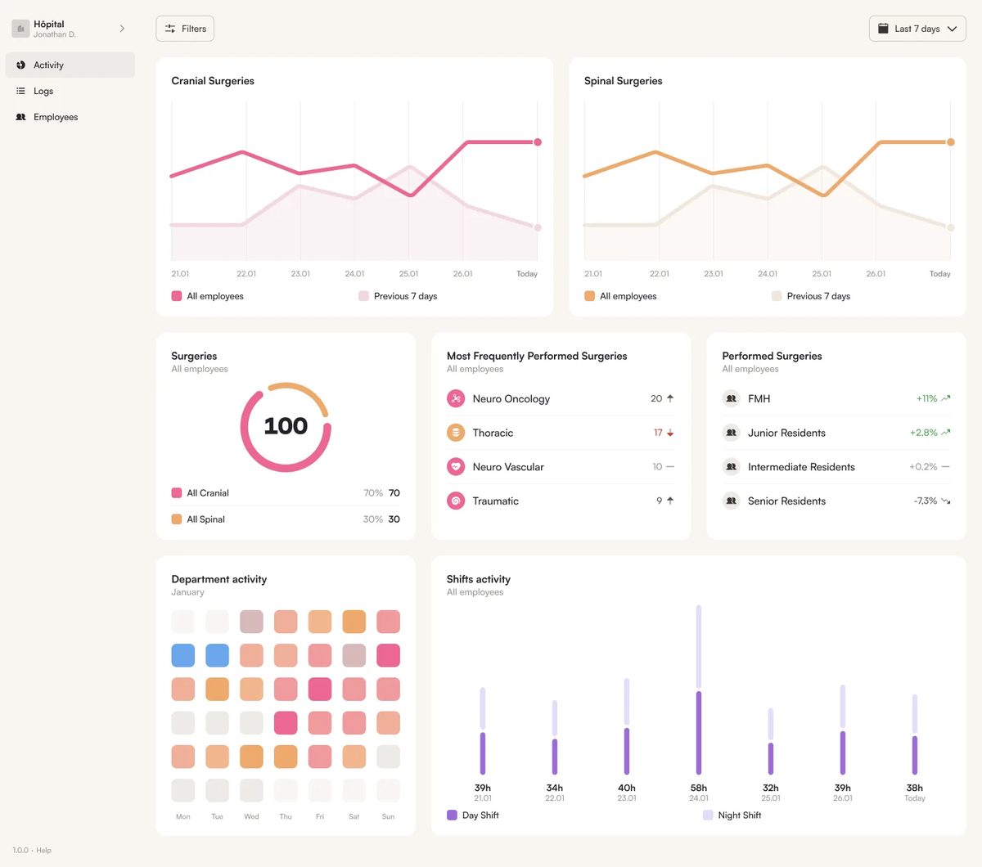Click the up arrow next to 20

coord(670,398)
